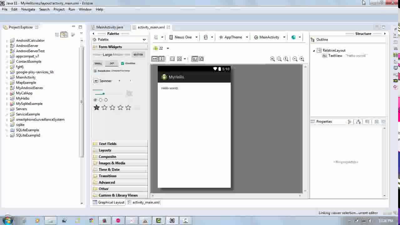Switch to activity_main.xml source tab at bottom
The height and width of the screenshot is (225, 400).
click(x=144, y=202)
